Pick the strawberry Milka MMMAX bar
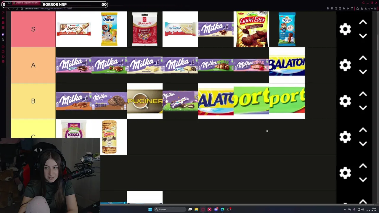Viewport: 379px width, 213px height. tap(251, 65)
